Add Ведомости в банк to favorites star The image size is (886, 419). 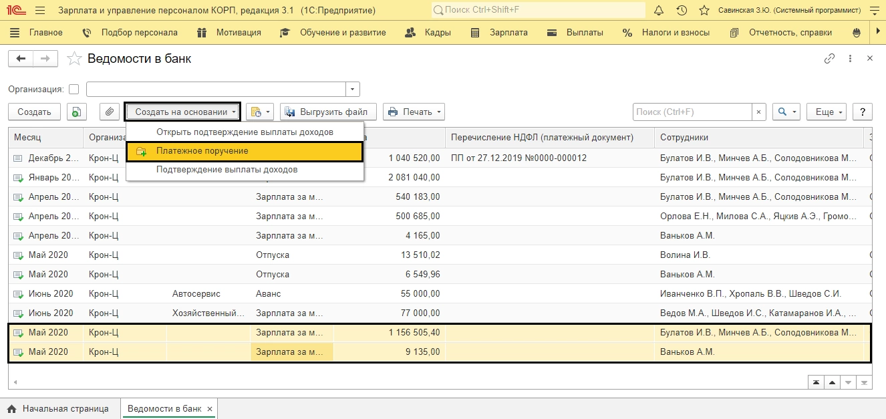click(x=76, y=59)
